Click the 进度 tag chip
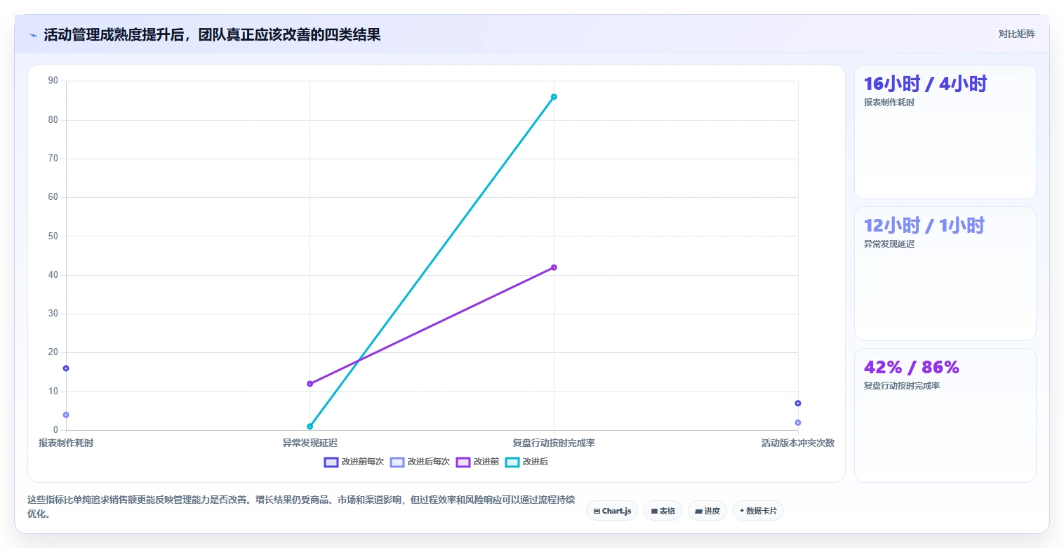This screenshot has width=1064, height=548. click(x=707, y=511)
